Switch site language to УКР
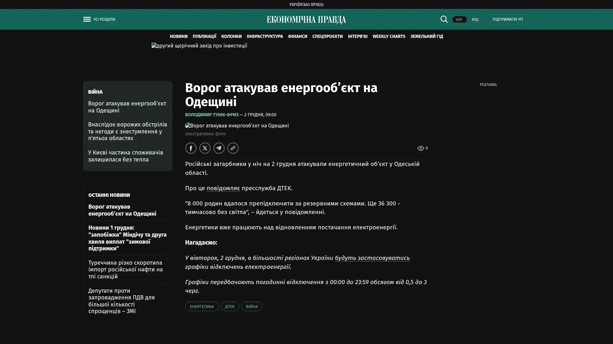Image resolution: width=613 pixels, height=344 pixels. [x=459, y=20]
